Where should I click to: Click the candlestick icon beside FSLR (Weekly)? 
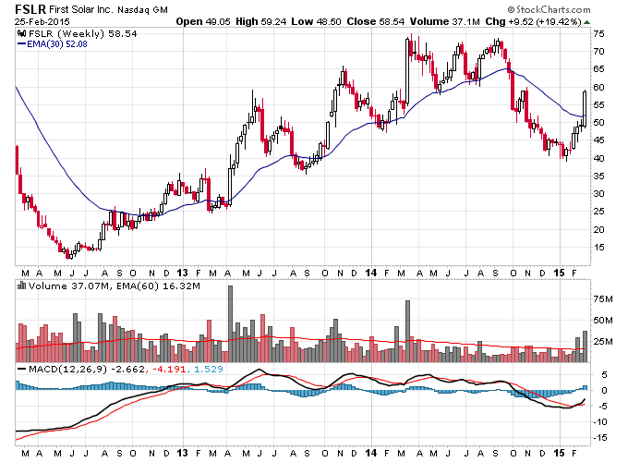(x=22, y=33)
